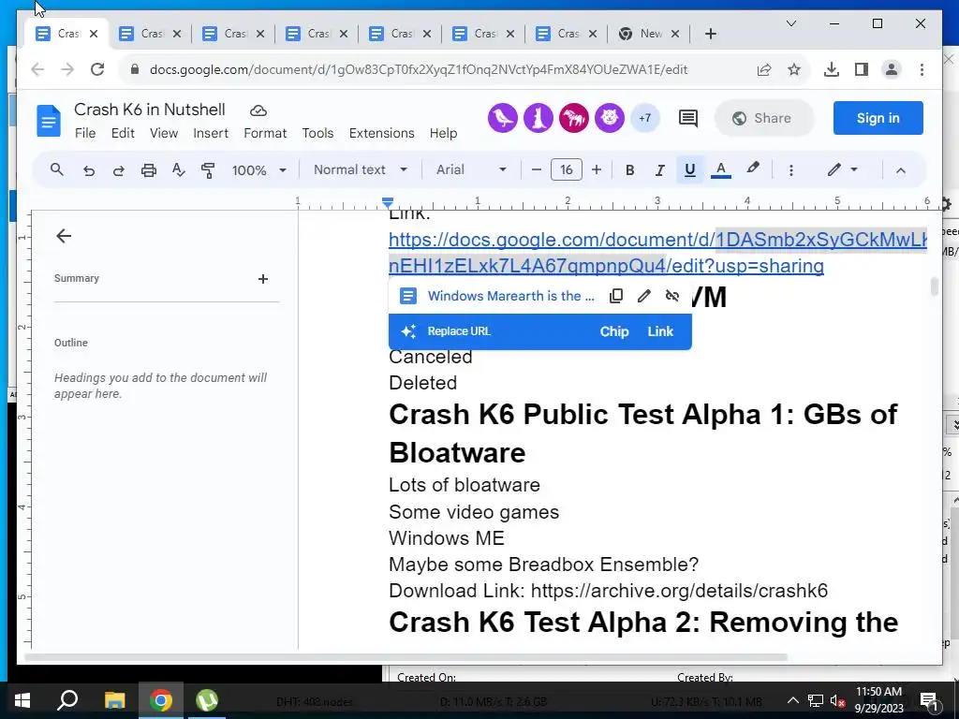Redo the last action
Image resolution: width=959 pixels, height=719 pixels.
(119, 170)
